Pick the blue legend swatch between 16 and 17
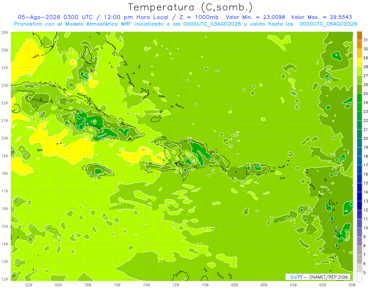This screenshot has height=289, width=374. pos(359,170)
